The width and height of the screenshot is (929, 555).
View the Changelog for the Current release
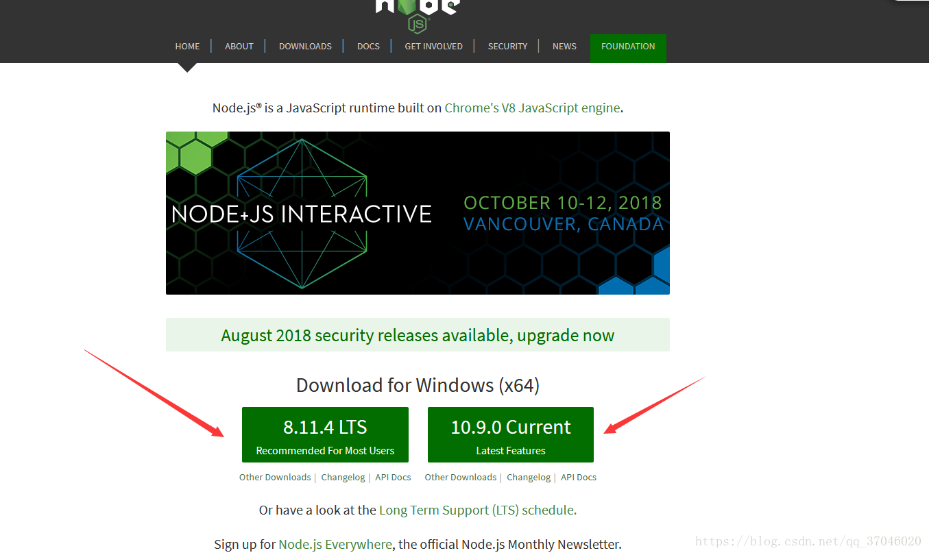click(529, 477)
